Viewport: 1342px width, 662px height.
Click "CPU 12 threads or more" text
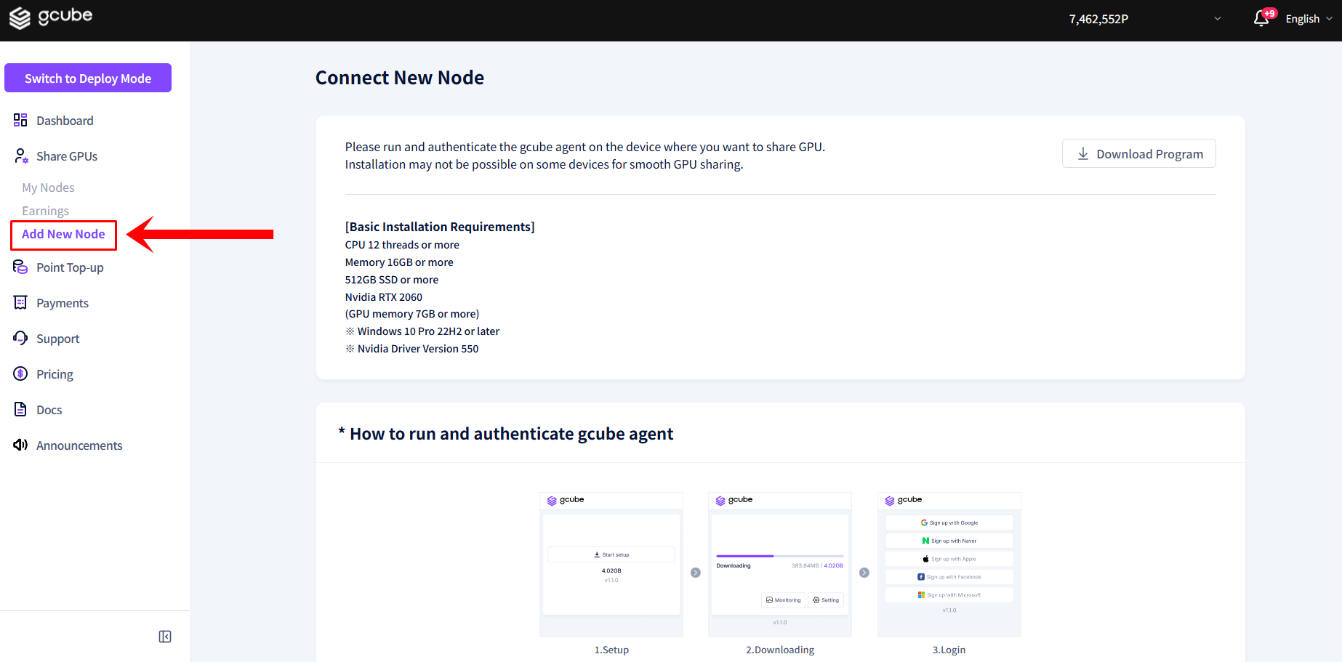click(402, 245)
